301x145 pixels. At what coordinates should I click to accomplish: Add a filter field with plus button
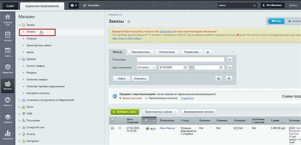pyautogui.click(x=229, y=79)
